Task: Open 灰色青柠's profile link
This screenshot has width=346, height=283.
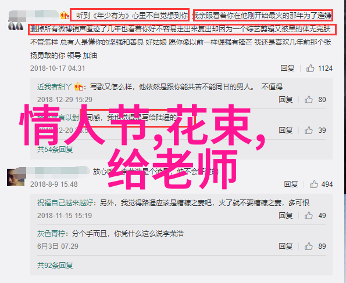Action: [51, 234]
